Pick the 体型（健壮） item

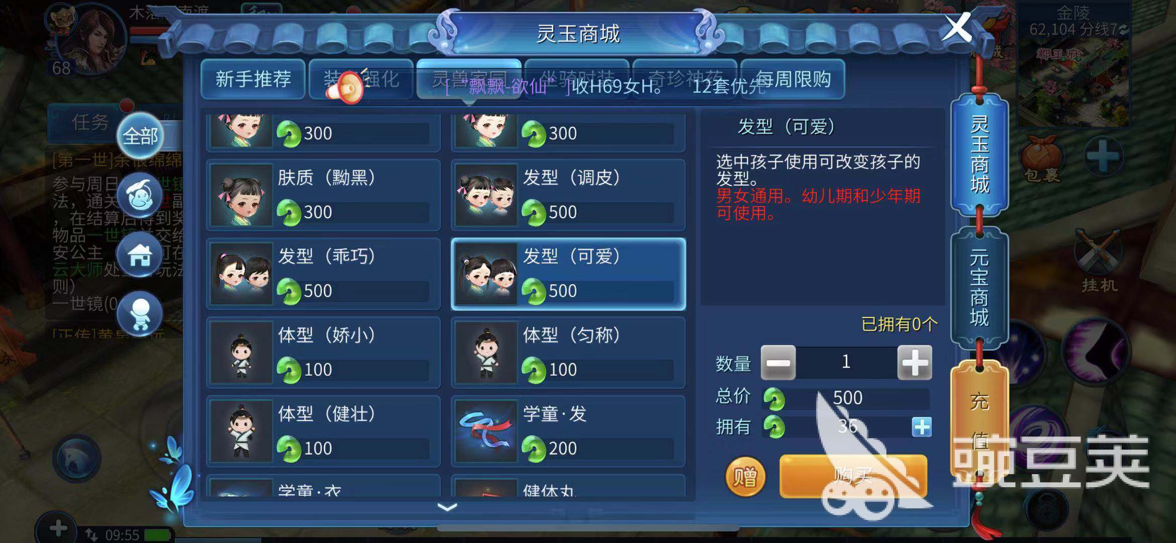[323, 431]
